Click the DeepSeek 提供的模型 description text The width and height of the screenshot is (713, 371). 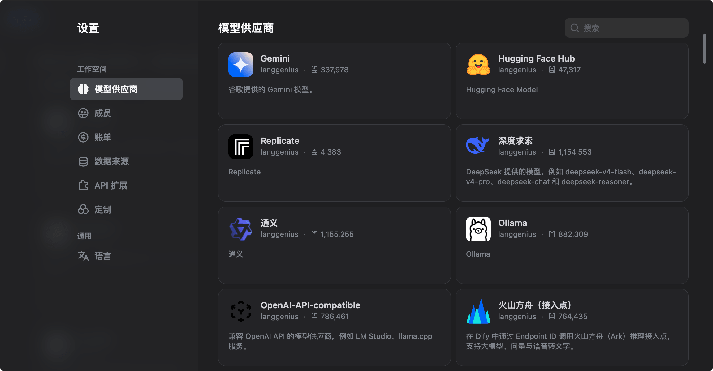pos(571,177)
